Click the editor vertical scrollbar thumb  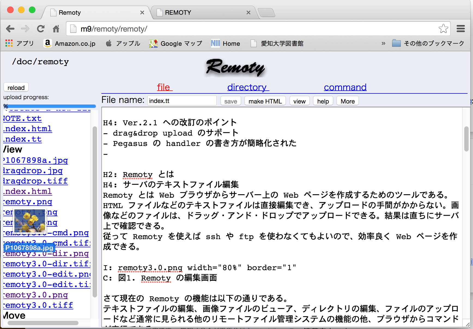point(466,139)
